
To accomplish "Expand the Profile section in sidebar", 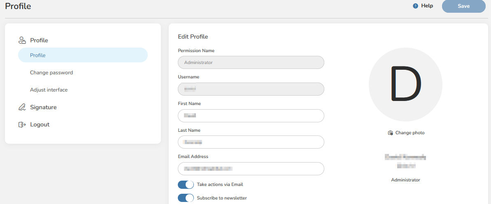I will click(39, 40).
